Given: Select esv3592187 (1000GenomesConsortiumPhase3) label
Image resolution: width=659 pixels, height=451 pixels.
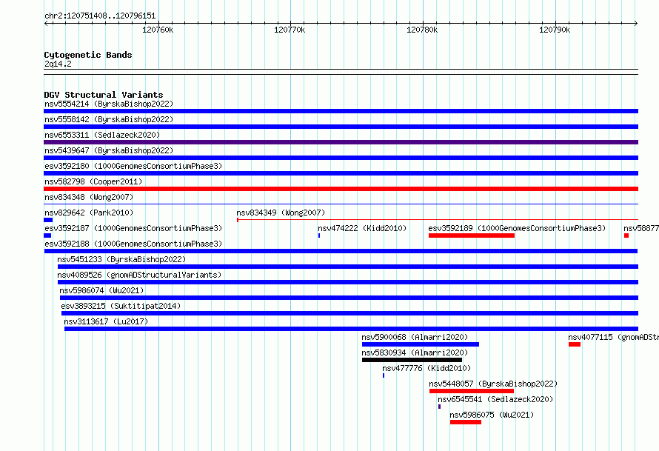Looking at the screenshot, I should click(x=133, y=228).
